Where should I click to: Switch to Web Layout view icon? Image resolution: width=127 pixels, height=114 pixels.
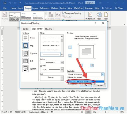pyautogui.click(x=94, y=112)
